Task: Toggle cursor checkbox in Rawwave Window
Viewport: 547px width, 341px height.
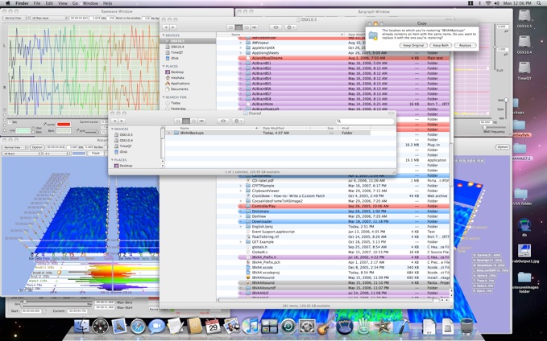Action: coord(45,124)
